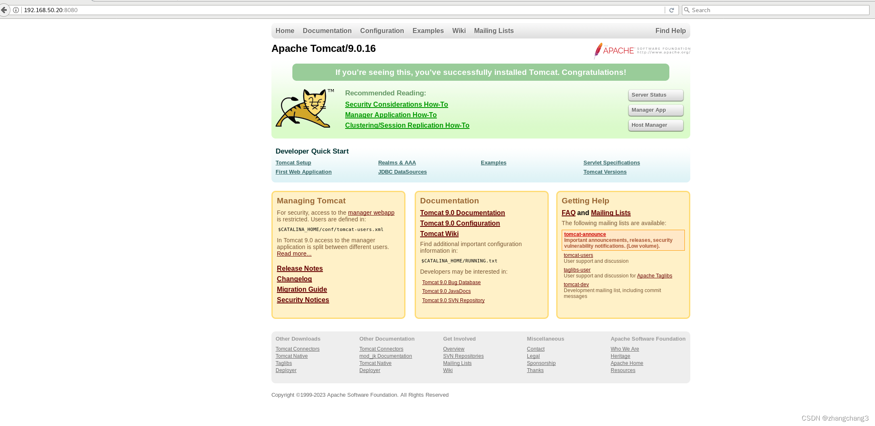
Task: Click the search magnifier icon
Action: 687,10
